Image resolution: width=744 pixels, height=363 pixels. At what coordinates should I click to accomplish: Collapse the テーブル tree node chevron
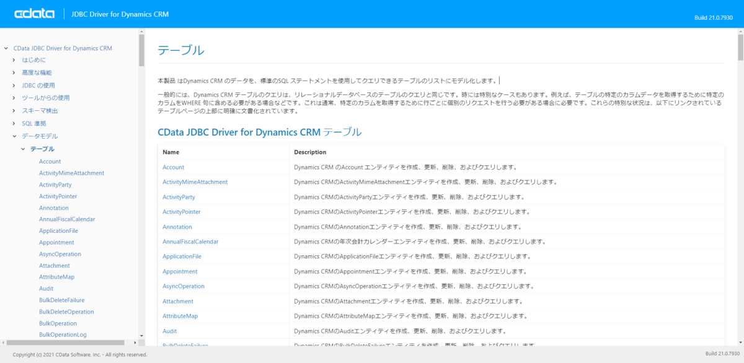pyautogui.click(x=23, y=149)
